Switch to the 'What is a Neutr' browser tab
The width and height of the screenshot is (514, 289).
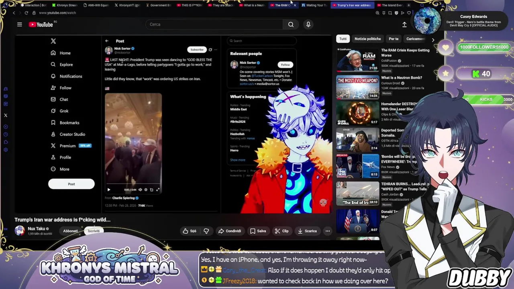[x=252, y=5]
